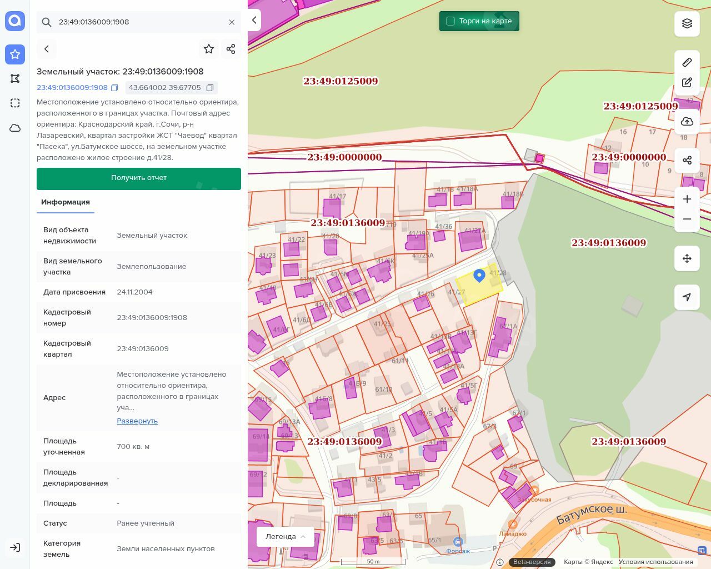Click the Получить отчет button

[139, 178]
